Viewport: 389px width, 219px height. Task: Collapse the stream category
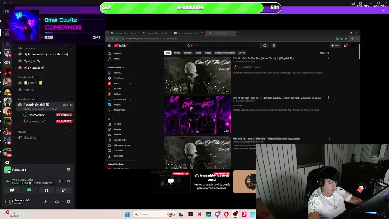click(23, 132)
